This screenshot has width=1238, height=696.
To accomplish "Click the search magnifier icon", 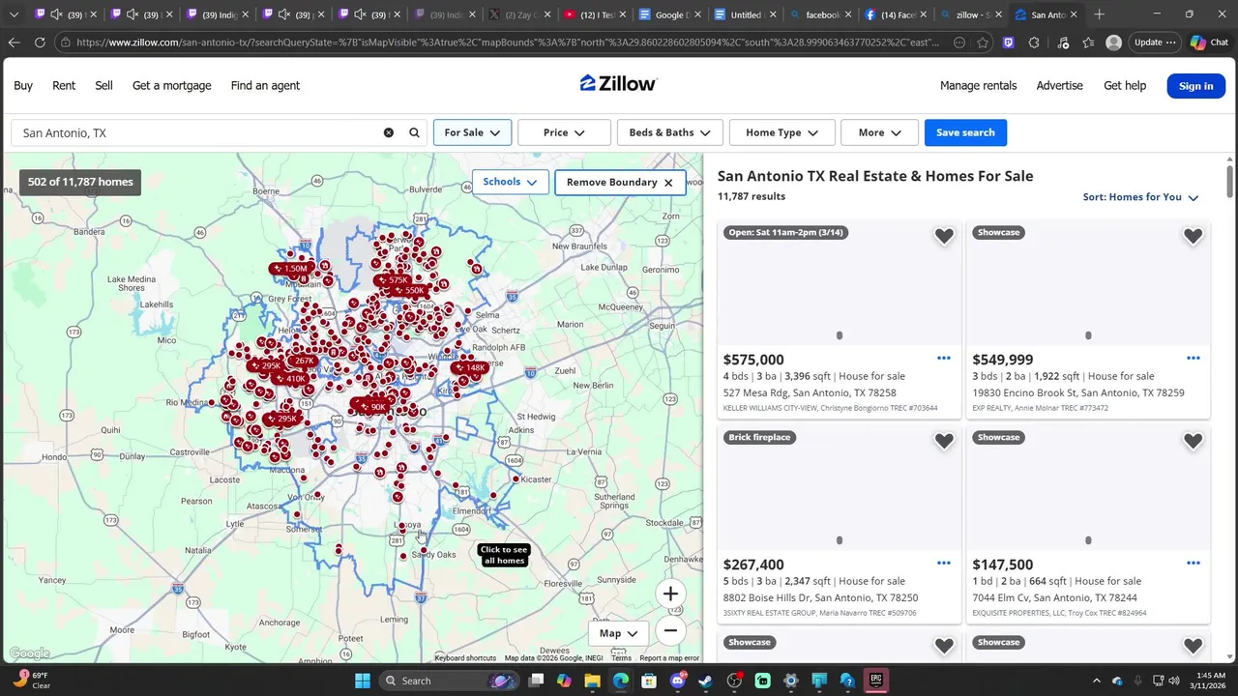I will click(x=415, y=132).
